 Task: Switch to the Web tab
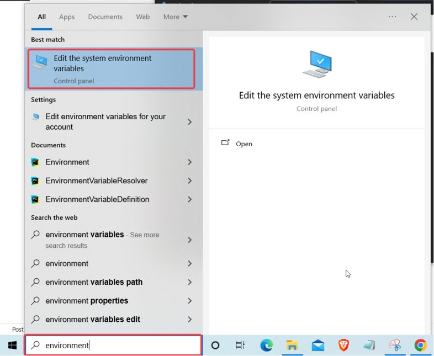(143, 17)
